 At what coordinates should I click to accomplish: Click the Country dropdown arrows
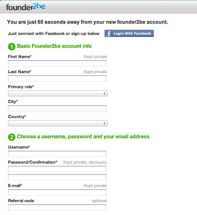(105, 123)
